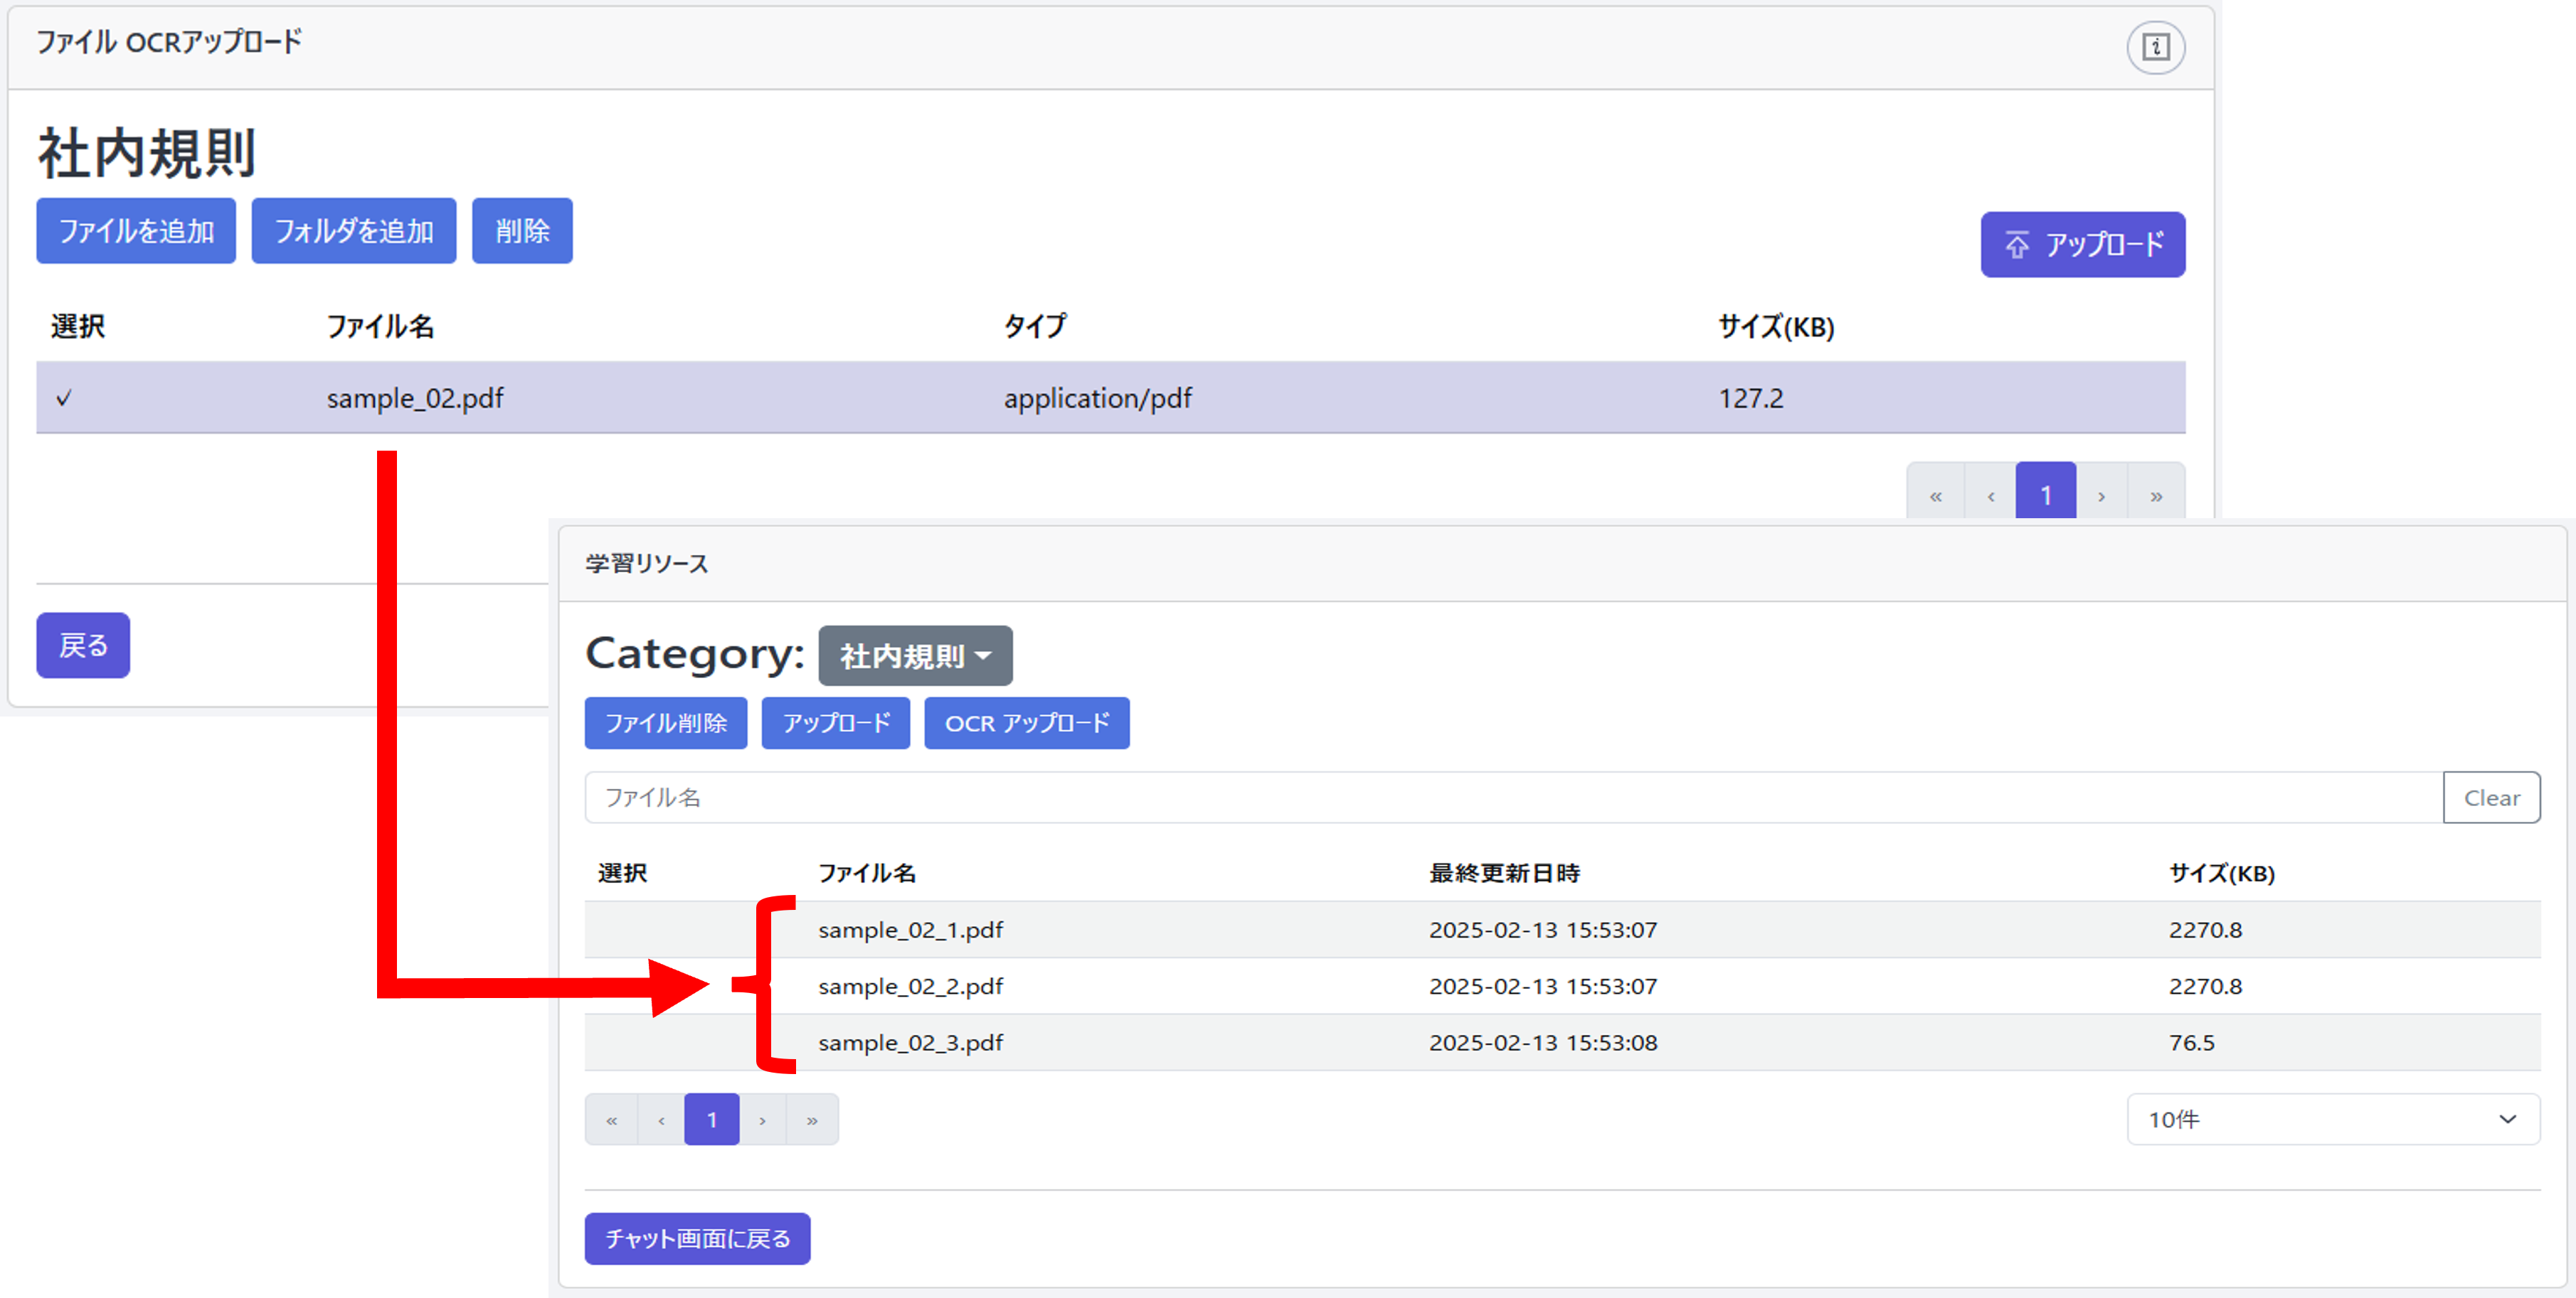Jump to first page in lower pagination
Image resolution: width=2576 pixels, height=1298 pixels.
(x=611, y=1120)
